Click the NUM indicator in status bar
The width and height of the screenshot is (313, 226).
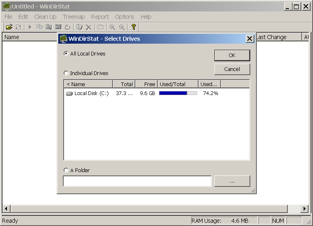pyautogui.click(x=278, y=221)
